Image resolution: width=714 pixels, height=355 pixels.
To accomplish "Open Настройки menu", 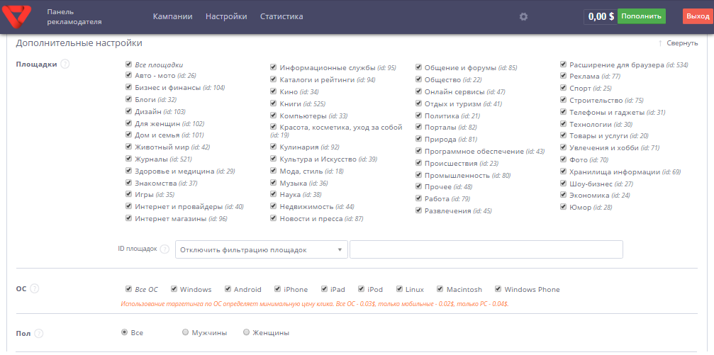I will (226, 16).
